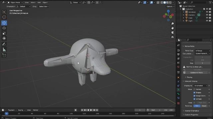This screenshot has width=213, height=119.
Task: Open the Marker menu in timeline
Action: click(36, 110)
